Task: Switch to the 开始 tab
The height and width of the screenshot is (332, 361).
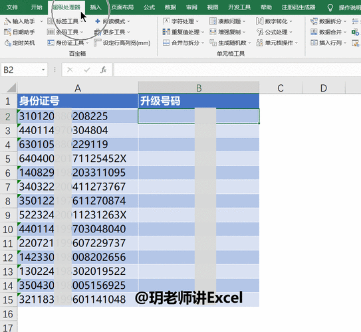Action: tap(37, 7)
